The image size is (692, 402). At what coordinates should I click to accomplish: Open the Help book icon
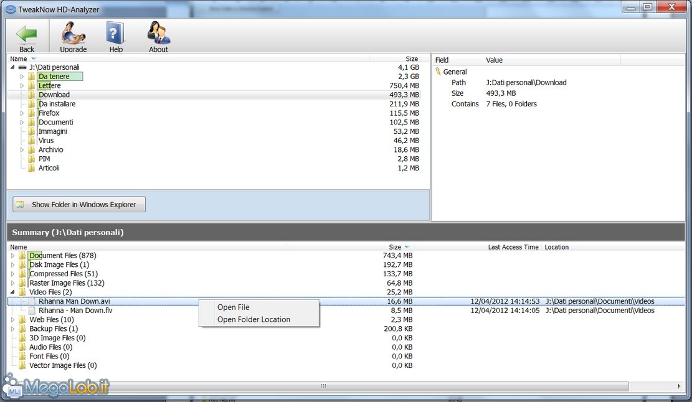tap(115, 34)
